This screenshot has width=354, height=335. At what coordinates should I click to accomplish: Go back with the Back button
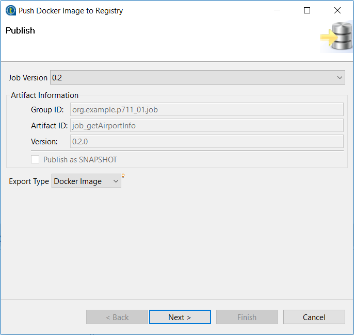pyautogui.click(x=117, y=317)
